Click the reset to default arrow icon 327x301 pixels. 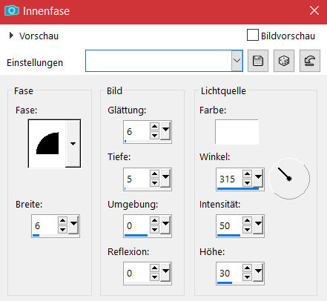pyautogui.click(x=310, y=61)
